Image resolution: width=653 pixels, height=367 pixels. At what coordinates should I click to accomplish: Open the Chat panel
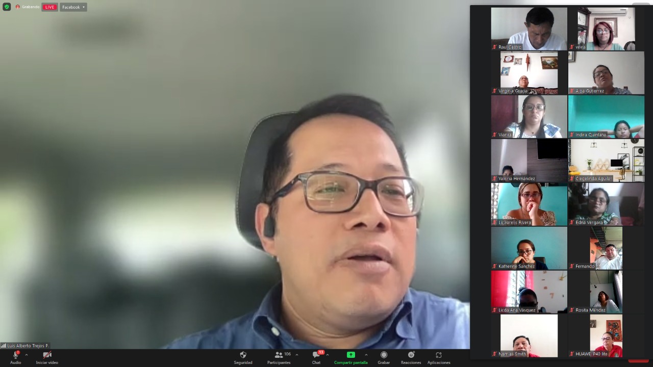pos(316,355)
